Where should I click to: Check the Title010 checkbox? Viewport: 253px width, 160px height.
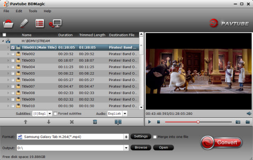pyautogui.click(x=13, y=106)
